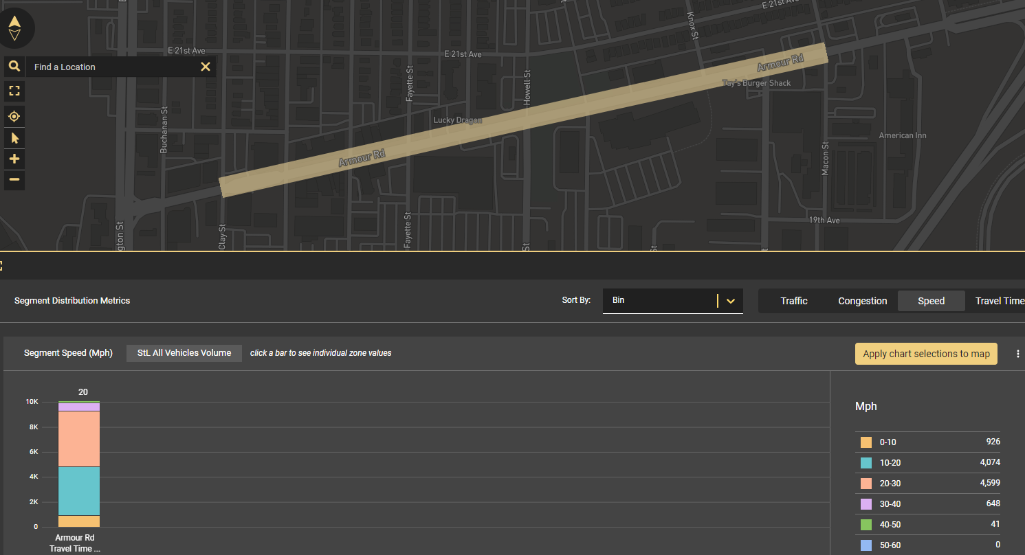1025x555 pixels.
Task: Center the map on my location
Action: point(14,117)
